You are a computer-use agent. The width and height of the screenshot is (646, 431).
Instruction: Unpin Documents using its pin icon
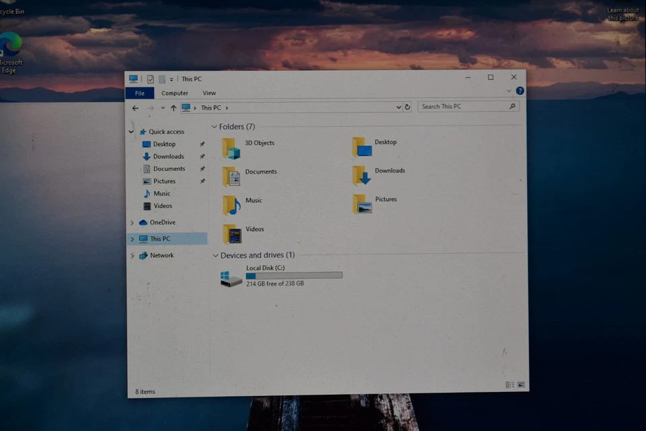point(203,168)
